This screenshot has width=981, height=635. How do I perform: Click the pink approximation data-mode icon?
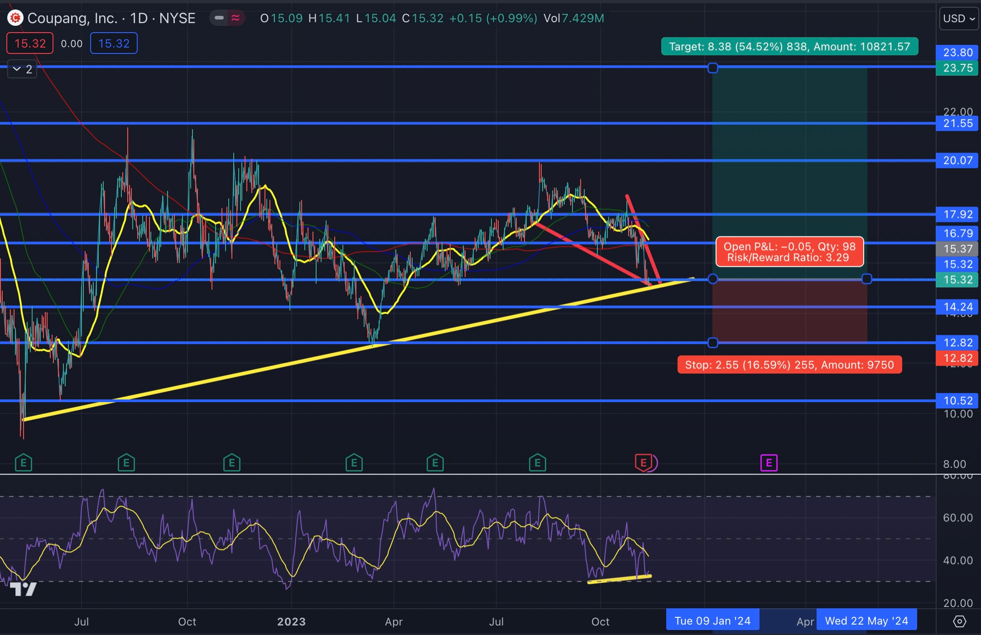click(236, 18)
